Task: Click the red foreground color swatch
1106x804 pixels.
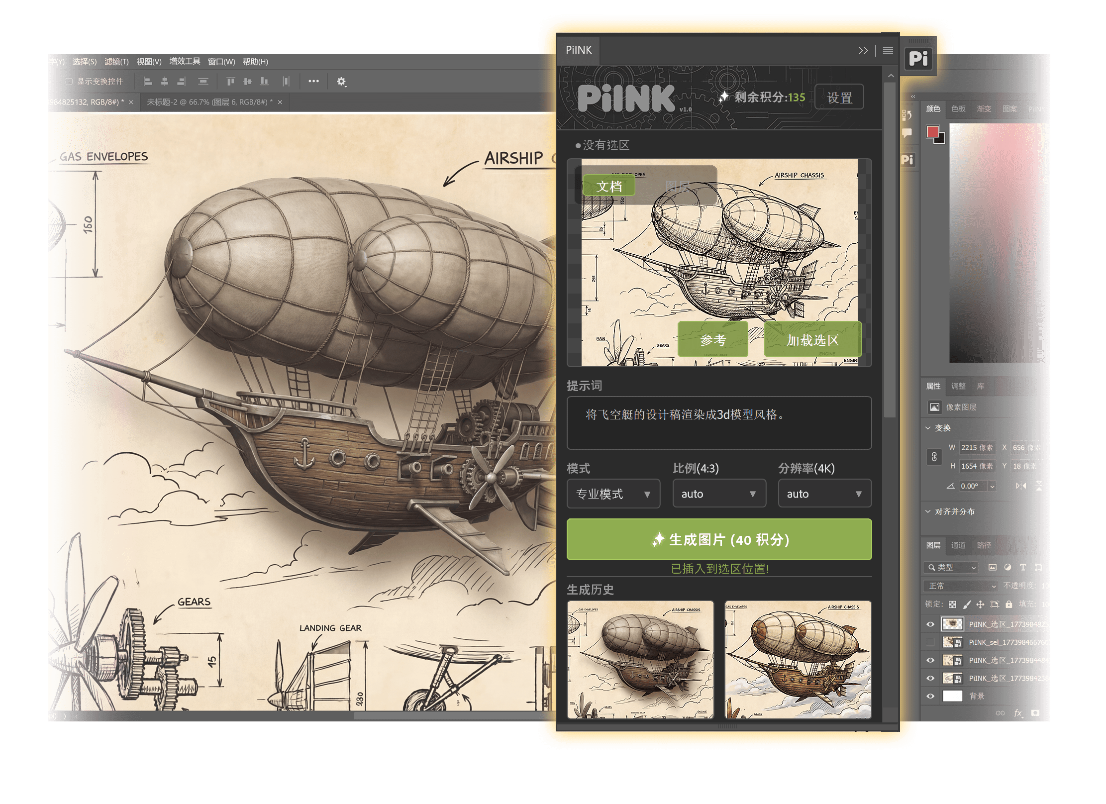Action: [932, 132]
